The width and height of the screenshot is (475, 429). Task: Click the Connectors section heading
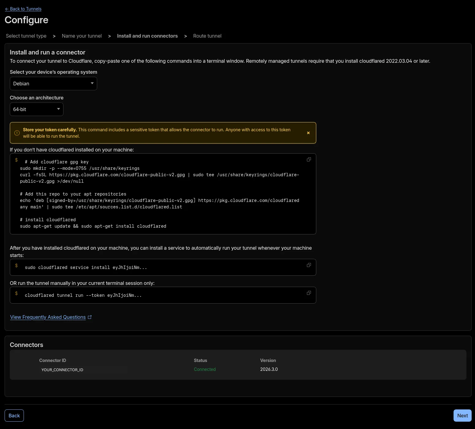pyautogui.click(x=26, y=345)
